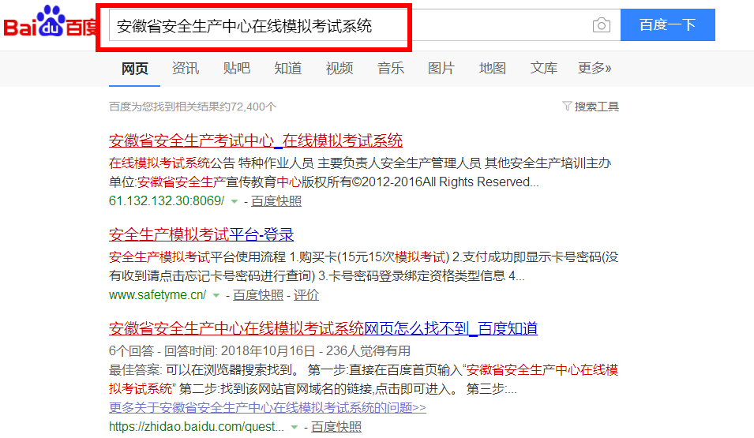Click result count text 百度为您找到相关结果约72,400个
Image resolution: width=754 pixels, height=438 pixels.
(x=193, y=107)
